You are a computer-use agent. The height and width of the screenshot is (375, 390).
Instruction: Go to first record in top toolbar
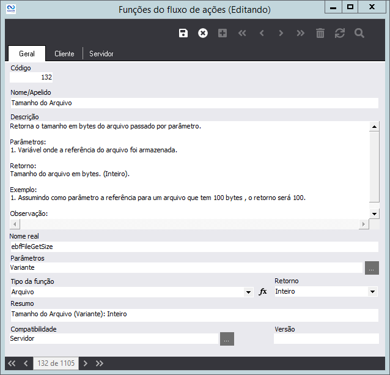click(x=242, y=33)
